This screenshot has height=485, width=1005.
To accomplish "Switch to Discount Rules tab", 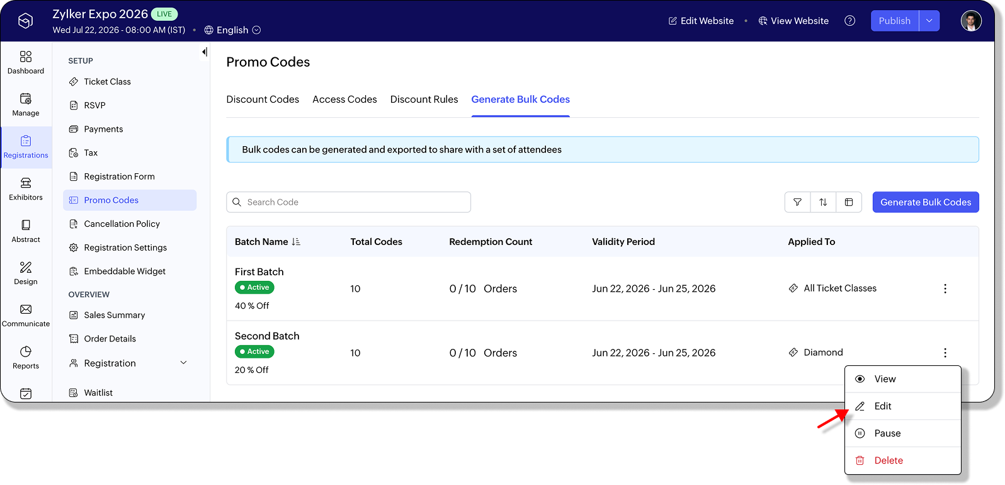I will click(x=424, y=100).
